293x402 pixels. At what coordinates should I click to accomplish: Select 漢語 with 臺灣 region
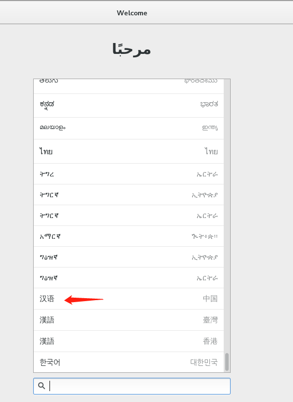(129, 320)
